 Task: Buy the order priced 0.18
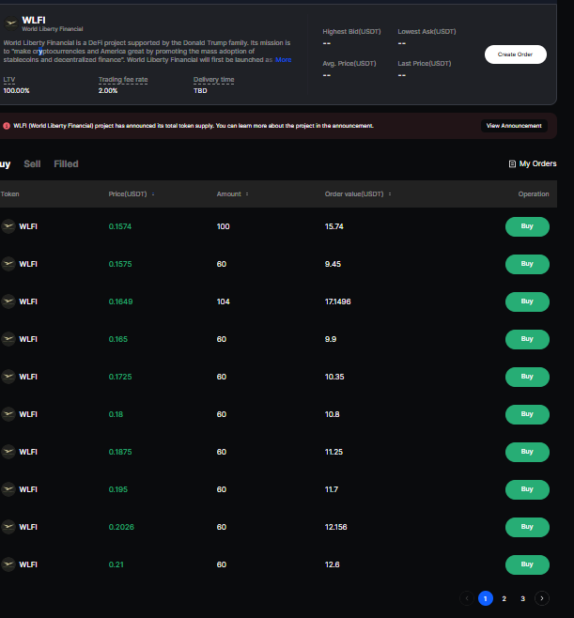527,414
